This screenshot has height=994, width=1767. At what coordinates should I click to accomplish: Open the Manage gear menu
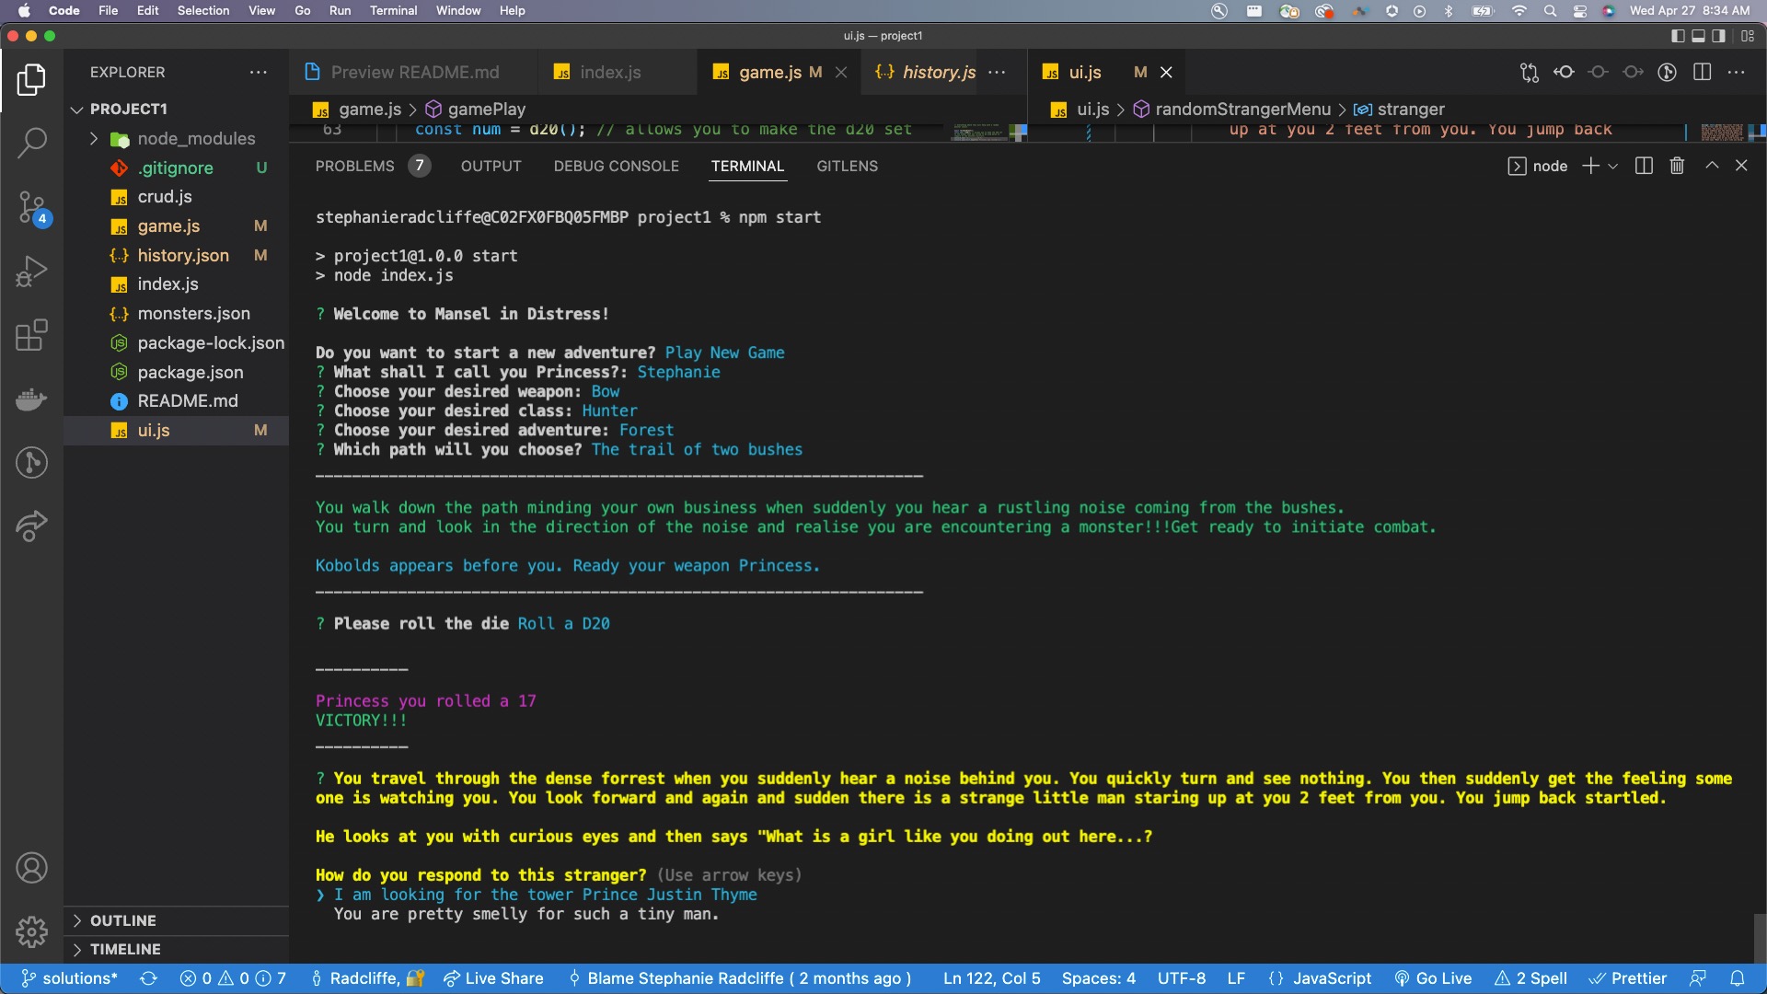point(31,931)
